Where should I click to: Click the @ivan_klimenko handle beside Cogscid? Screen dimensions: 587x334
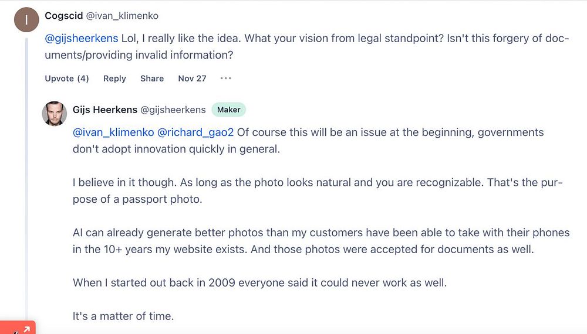122,16
